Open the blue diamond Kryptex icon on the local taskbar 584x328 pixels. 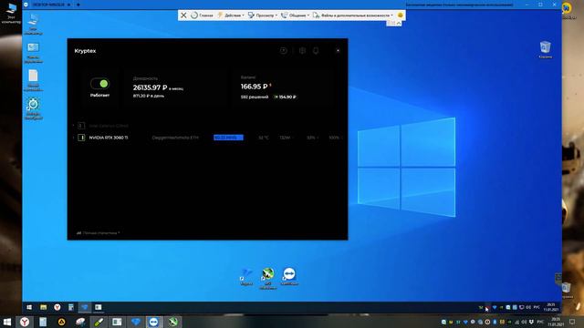[x=136, y=322]
